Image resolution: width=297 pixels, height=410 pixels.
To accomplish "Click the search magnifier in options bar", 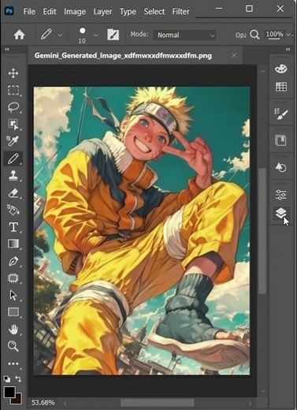I will [254, 35].
